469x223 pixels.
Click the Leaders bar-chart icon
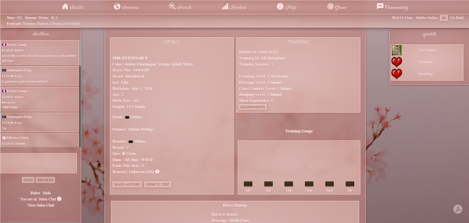coord(225,7)
